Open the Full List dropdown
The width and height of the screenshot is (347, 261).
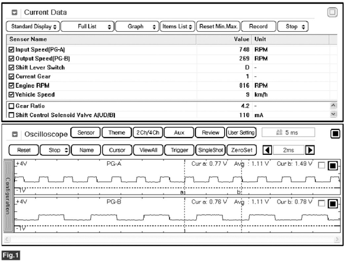[88, 26]
